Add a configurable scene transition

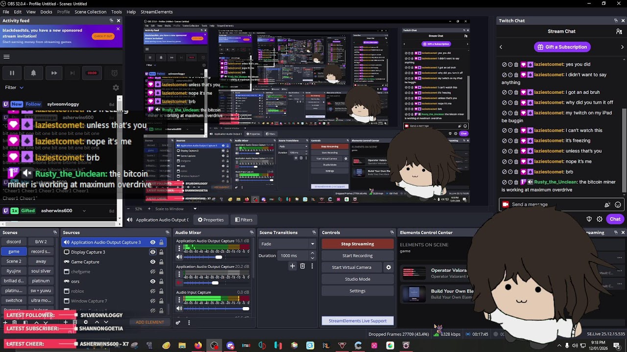(292, 266)
